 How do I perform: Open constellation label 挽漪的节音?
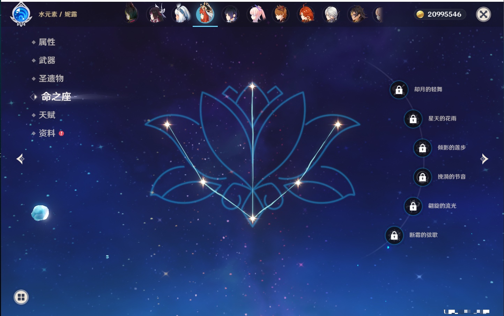(x=452, y=177)
